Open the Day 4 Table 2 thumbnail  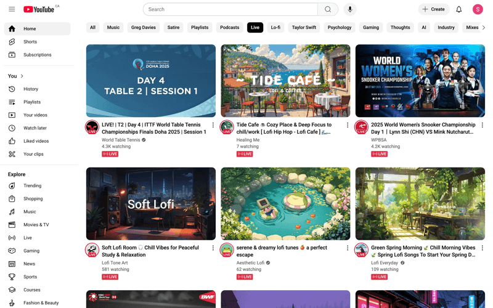tap(151, 81)
